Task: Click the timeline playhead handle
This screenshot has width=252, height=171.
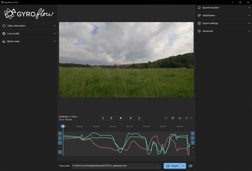Action: [x=63, y=126]
